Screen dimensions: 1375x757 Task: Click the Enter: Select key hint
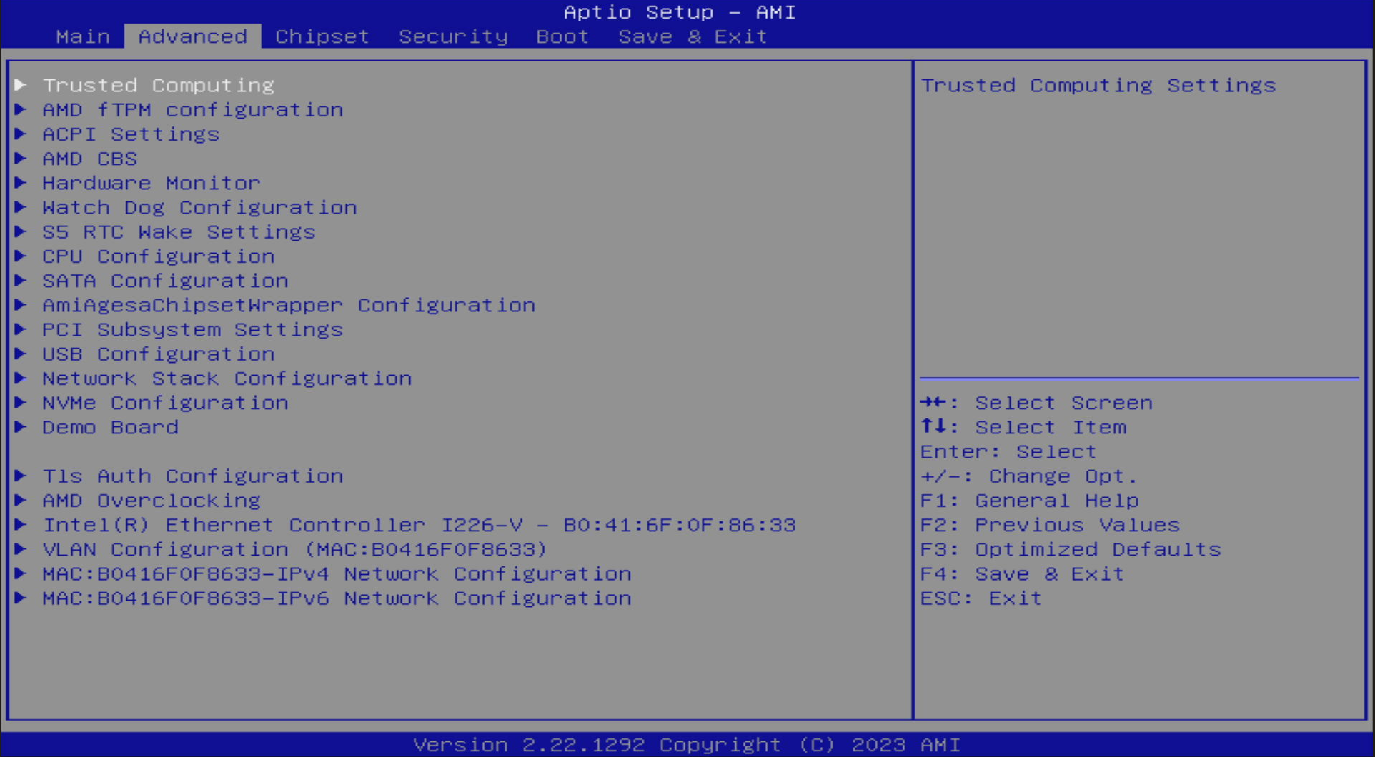point(1008,452)
